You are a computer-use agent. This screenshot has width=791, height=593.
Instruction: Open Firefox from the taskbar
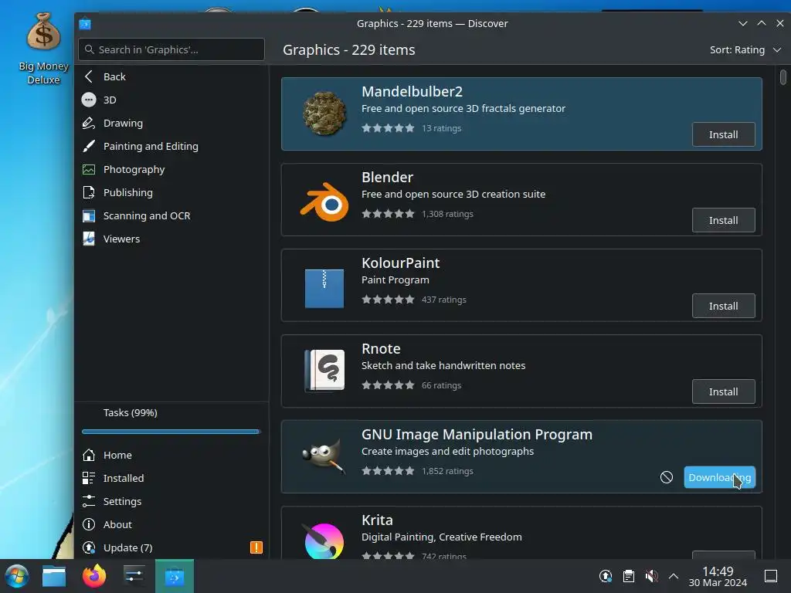[94, 576]
